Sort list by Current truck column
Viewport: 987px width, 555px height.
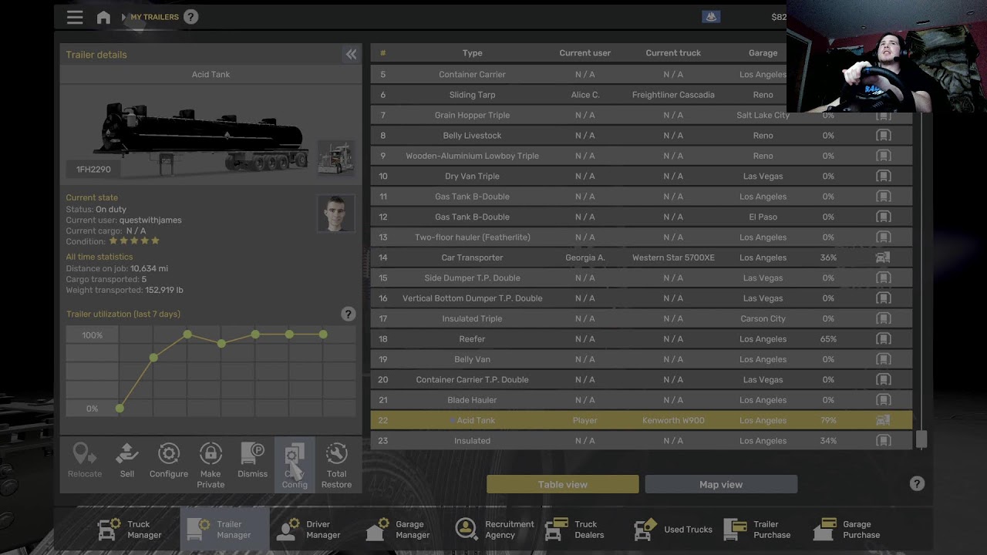[673, 53]
